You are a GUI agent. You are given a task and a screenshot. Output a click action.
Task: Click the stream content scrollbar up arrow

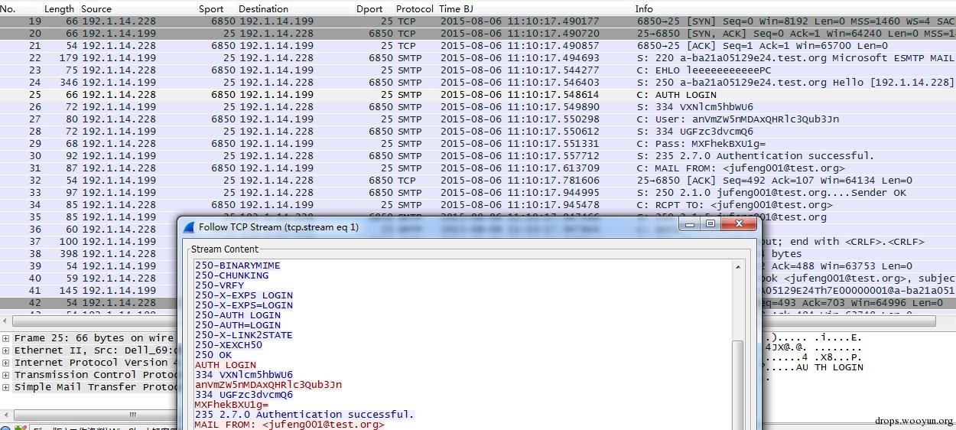tap(738, 267)
